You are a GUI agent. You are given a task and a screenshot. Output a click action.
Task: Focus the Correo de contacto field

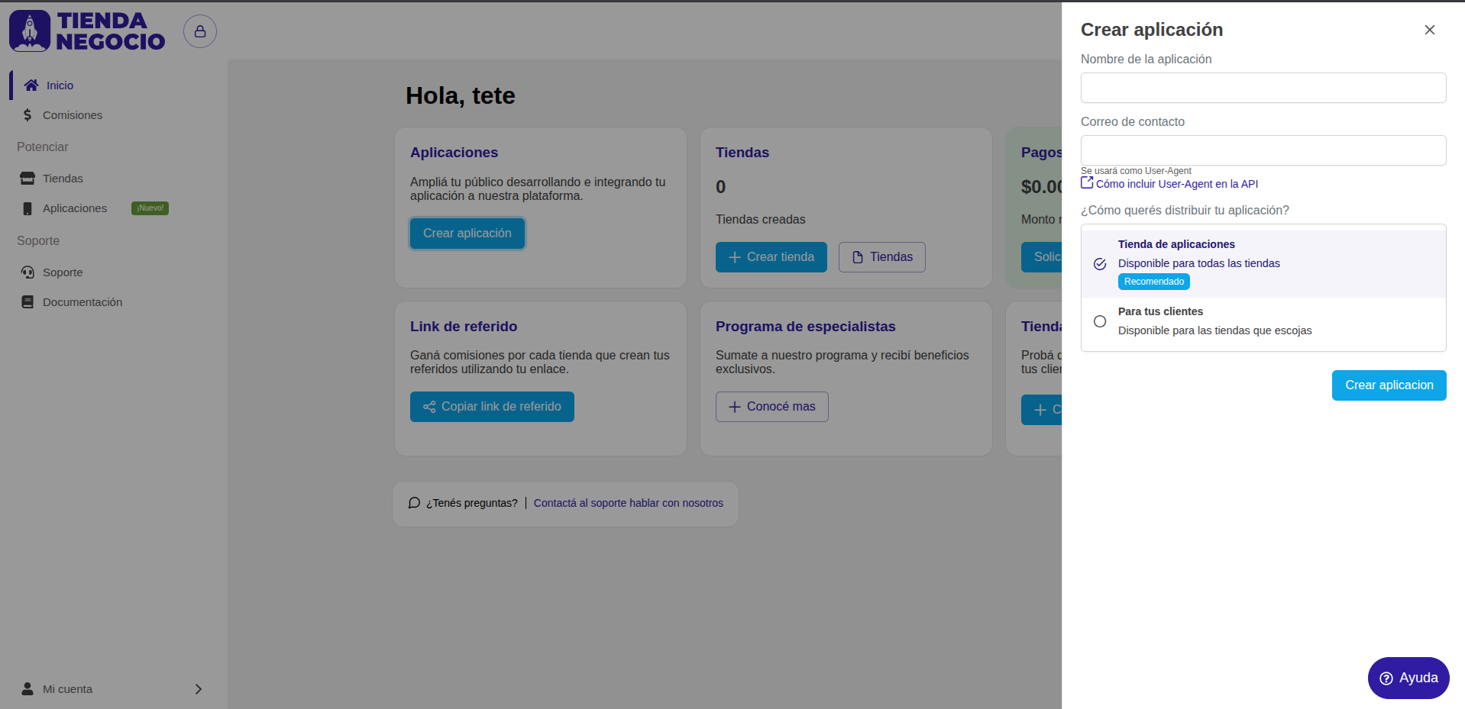tap(1263, 150)
